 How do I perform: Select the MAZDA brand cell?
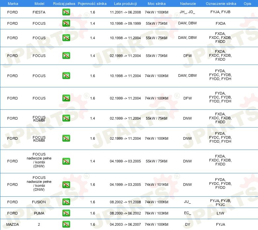tap(13, 224)
